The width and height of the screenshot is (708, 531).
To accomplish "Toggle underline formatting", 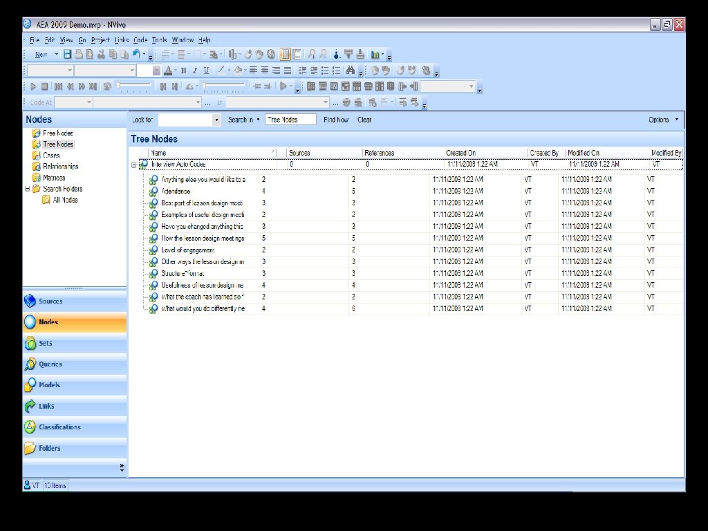I will [206, 70].
